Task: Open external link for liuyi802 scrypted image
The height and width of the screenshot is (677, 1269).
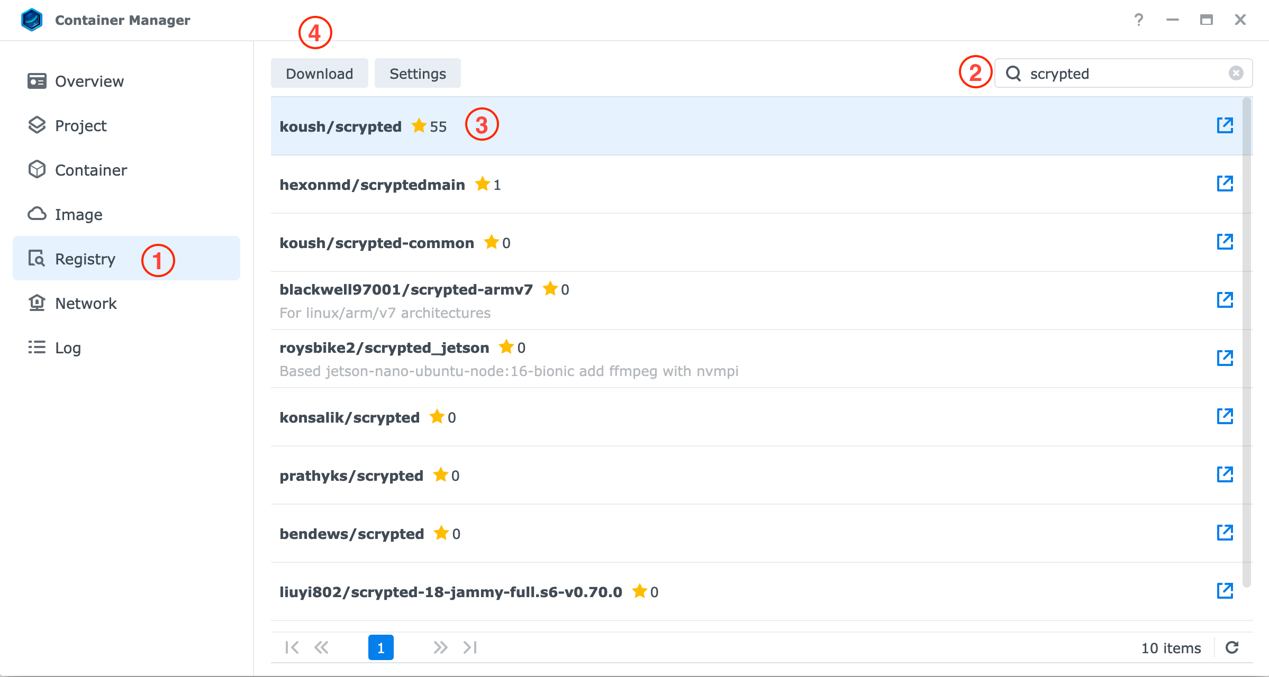Action: 1225,591
